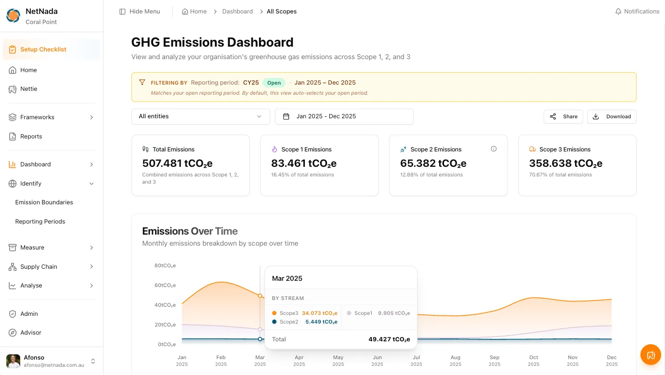665x375 pixels.
Task: Click the Scope3 orange legend dot in tooltip
Action: tap(274, 313)
